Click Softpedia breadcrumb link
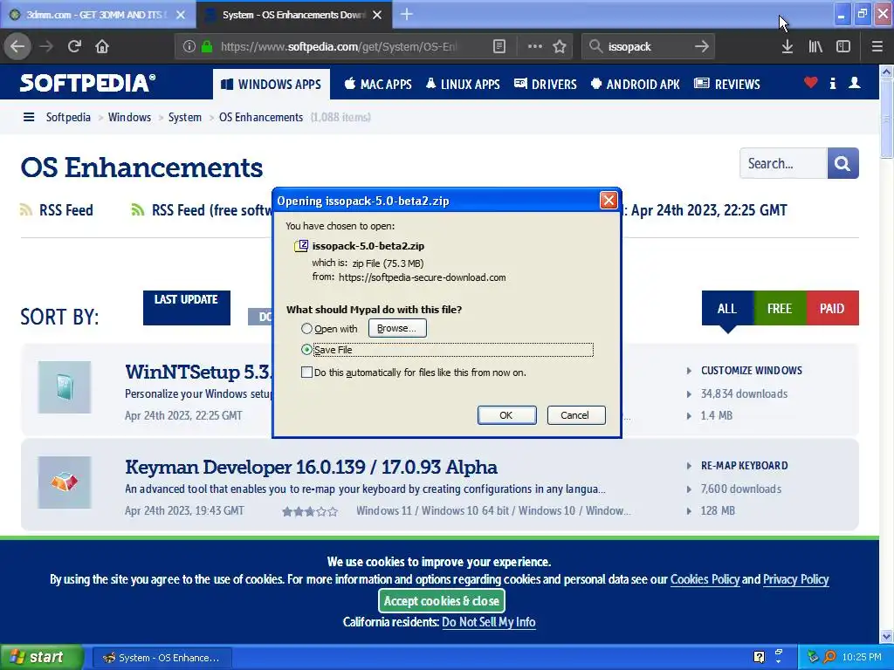This screenshot has height=670, width=894. pyautogui.click(x=68, y=117)
